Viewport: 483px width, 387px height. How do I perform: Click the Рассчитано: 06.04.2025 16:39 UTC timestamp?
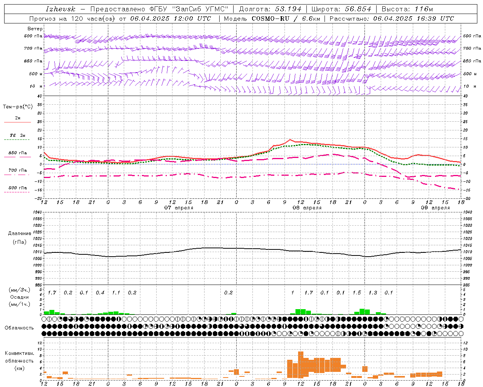392,19
